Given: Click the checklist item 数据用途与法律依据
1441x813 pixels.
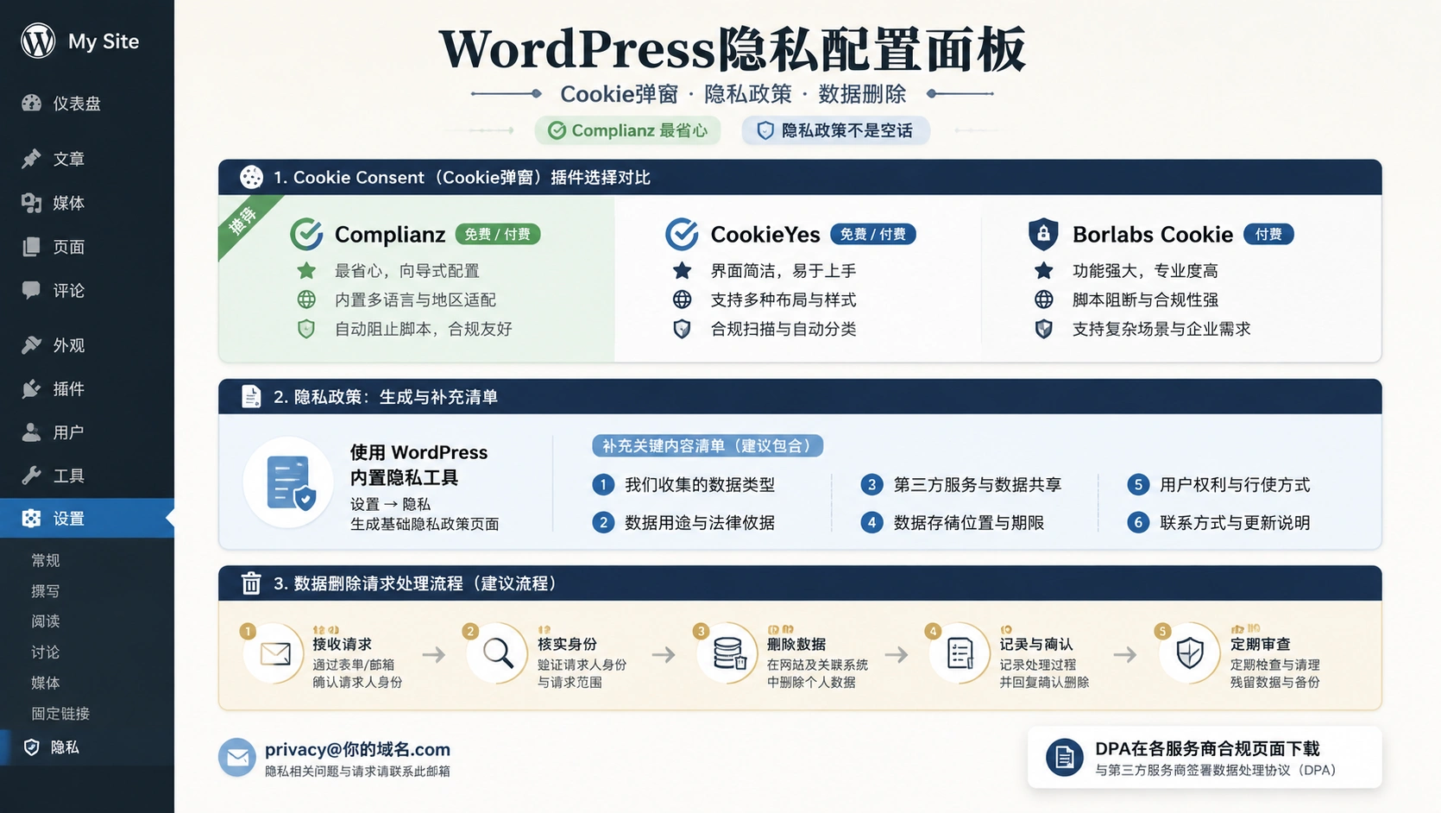Looking at the screenshot, I should tap(700, 523).
